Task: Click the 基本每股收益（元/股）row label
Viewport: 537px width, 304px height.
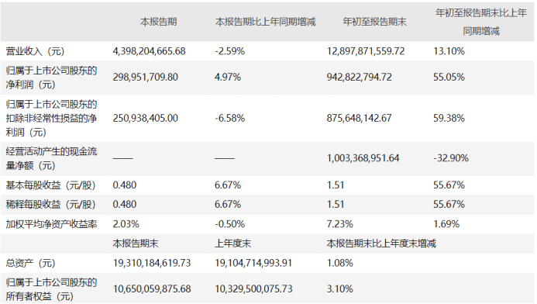Action: pos(50,185)
